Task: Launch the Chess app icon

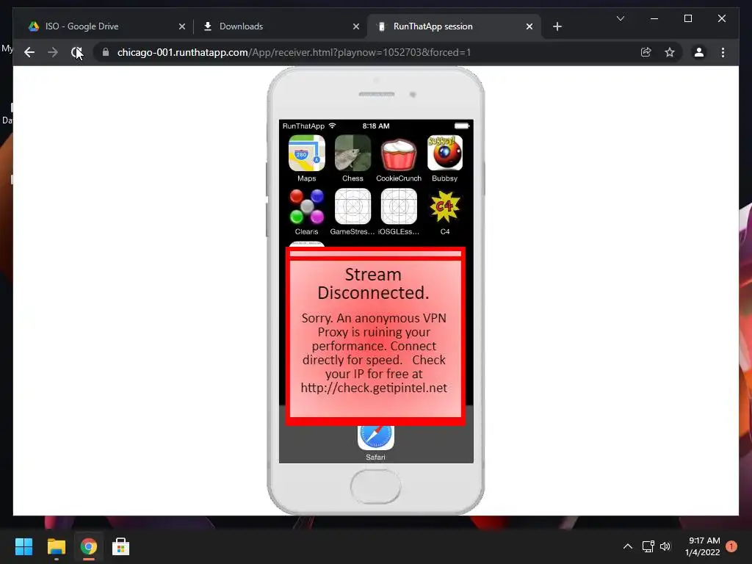Action: pos(353,153)
